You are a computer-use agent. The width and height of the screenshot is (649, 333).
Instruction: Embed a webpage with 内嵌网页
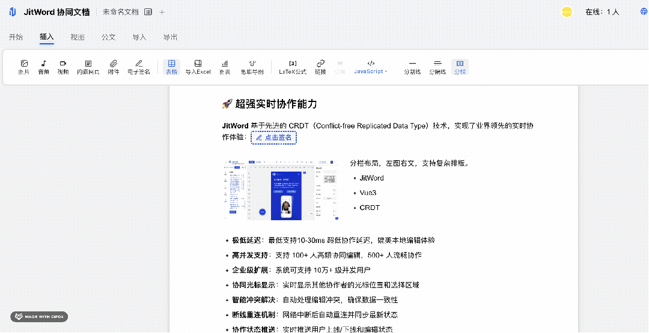[88, 67]
